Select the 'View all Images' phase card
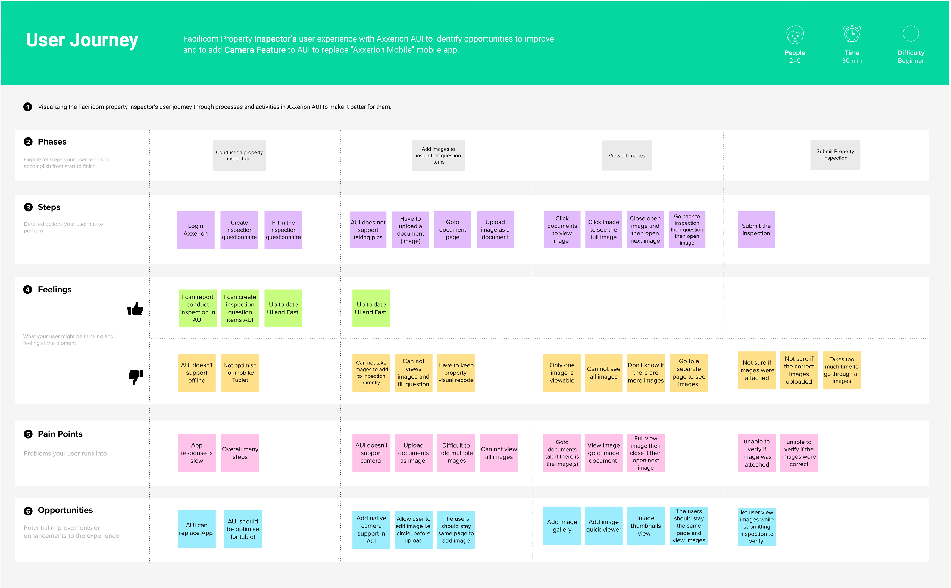 [627, 155]
